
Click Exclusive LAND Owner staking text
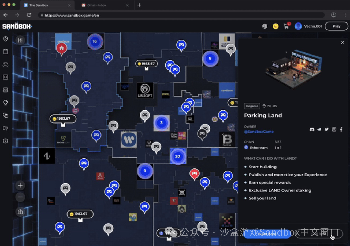[x=280, y=190]
